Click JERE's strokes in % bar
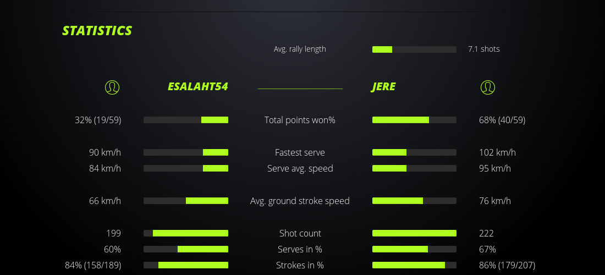Screen dimensions: 605x275 tap(414, 265)
